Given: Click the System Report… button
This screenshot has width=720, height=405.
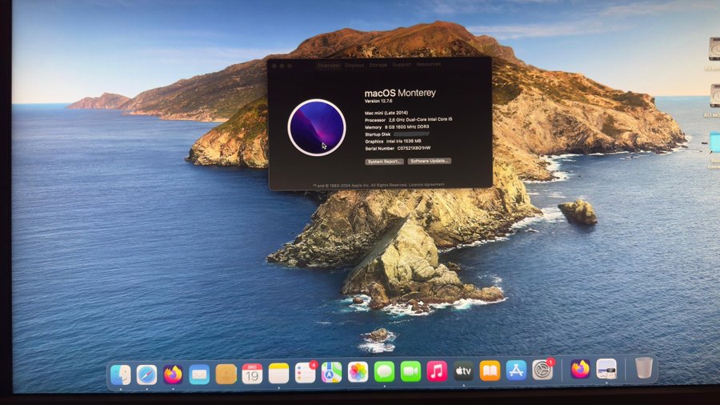Looking at the screenshot, I should point(384,161).
